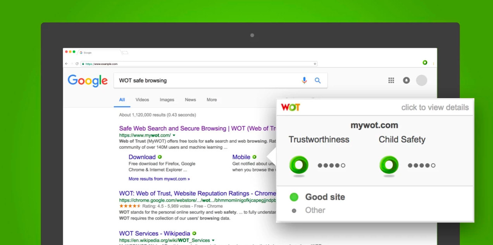
Task: Click the Child Safety green donut icon
Action: [389, 166]
